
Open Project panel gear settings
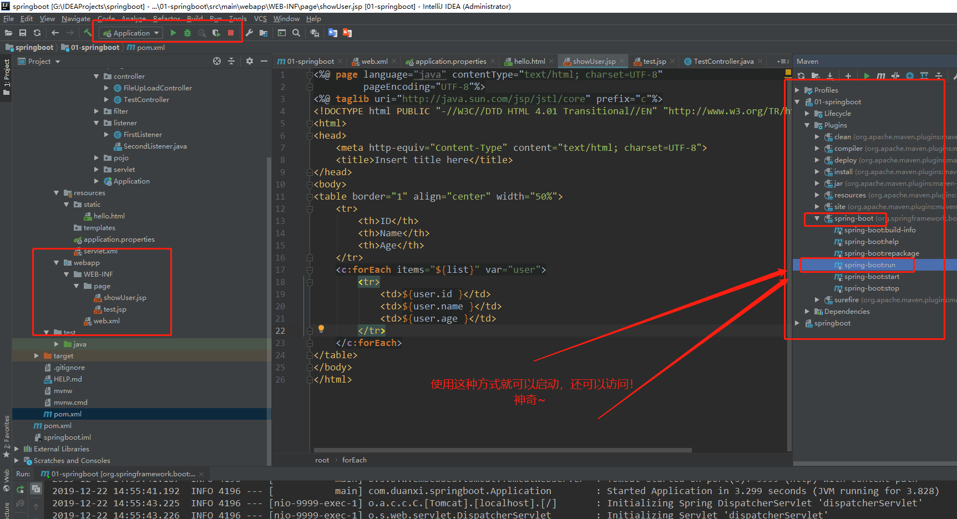pos(250,62)
